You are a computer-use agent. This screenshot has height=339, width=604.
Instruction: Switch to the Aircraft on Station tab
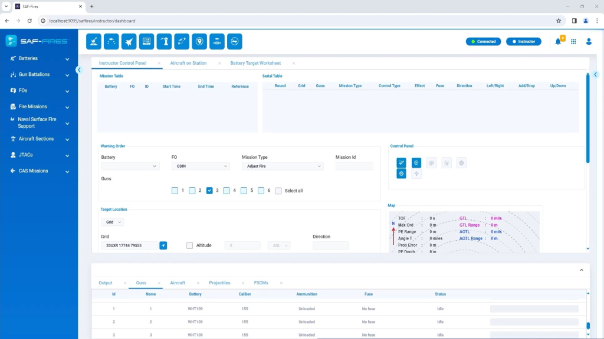click(x=188, y=63)
